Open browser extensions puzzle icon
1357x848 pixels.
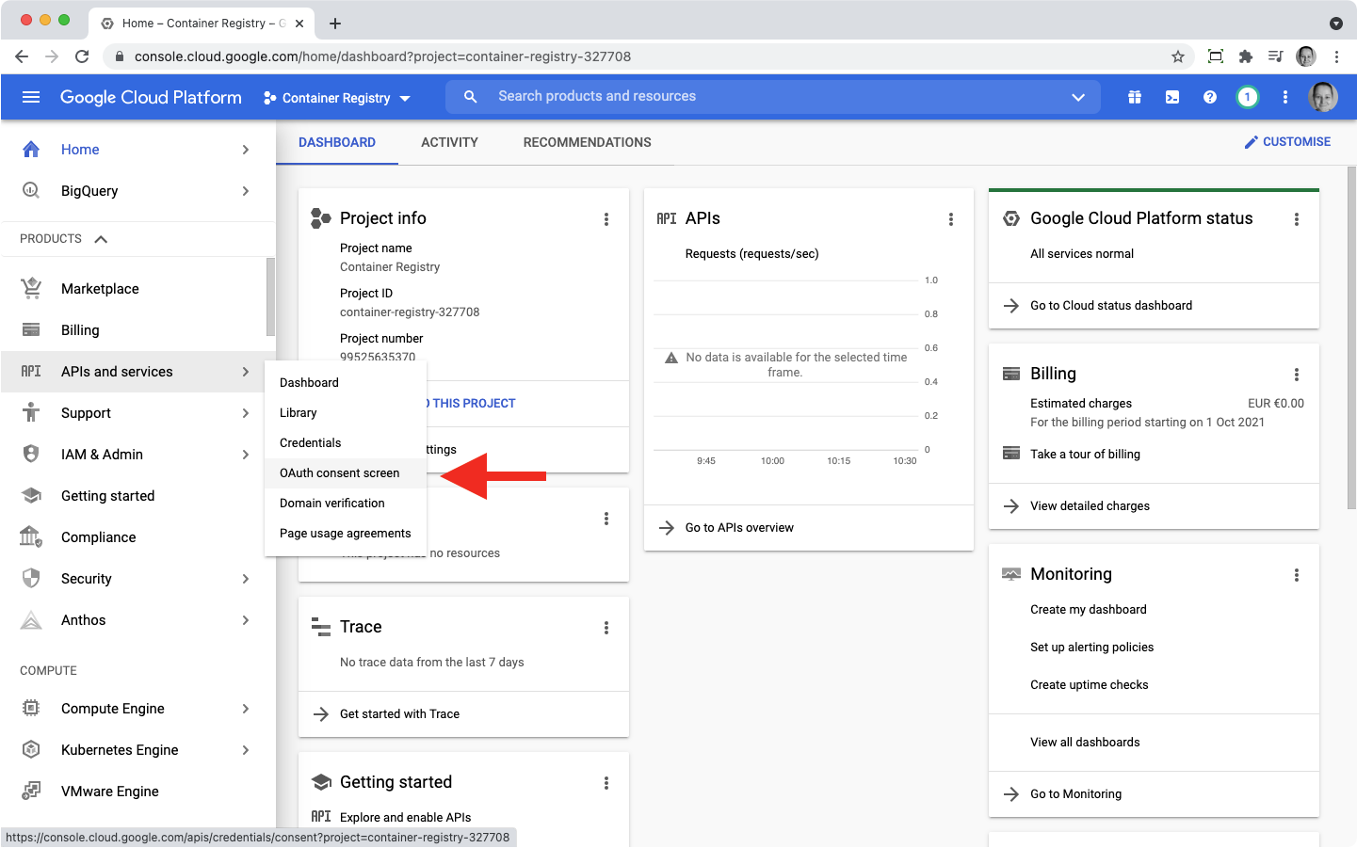(1246, 56)
